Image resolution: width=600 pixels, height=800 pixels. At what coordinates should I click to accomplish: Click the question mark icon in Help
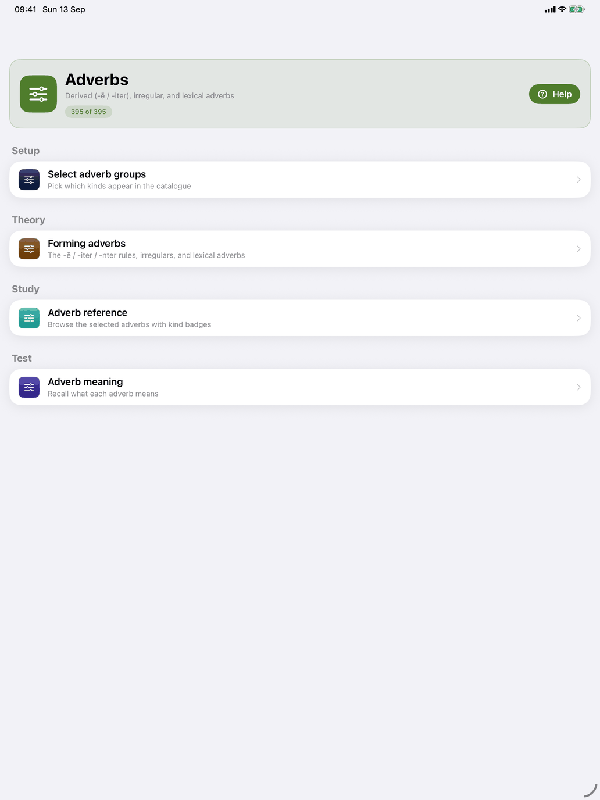(x=542, y=94)
